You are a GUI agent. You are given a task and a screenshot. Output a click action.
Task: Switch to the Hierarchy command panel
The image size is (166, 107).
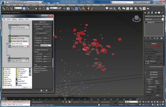pyautogui.click(x=152, y=13)
